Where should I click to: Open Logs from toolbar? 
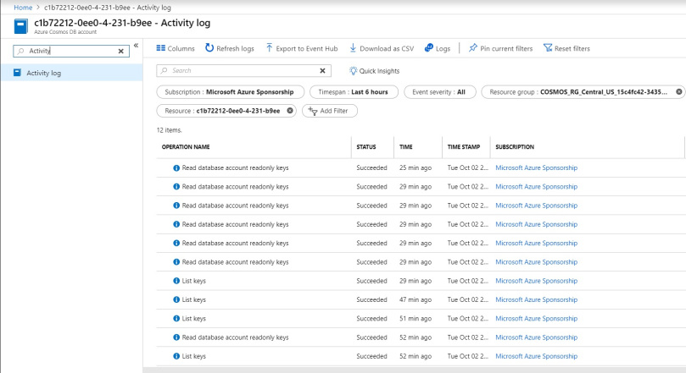click(x=438, y=48)
